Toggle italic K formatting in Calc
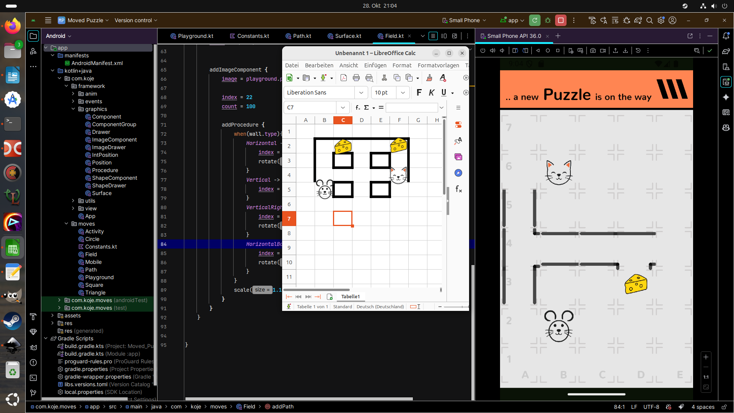Image resolution: width=734 pixels, height=413 pixels. [432, 93]
